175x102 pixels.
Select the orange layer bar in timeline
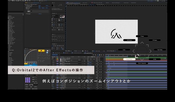pyautogui.click(x=114, y=59)
